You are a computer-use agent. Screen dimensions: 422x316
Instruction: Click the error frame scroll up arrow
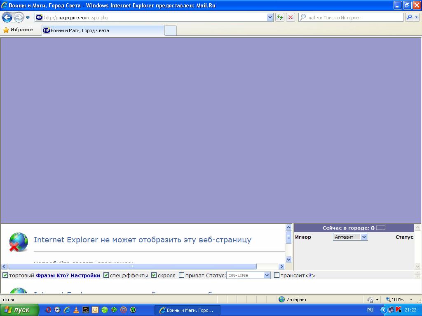288,227
